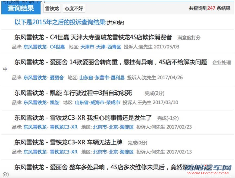Click the 态度不好 search tag
This screenshot has height=178, width=235.
click(x=74, y=8)
